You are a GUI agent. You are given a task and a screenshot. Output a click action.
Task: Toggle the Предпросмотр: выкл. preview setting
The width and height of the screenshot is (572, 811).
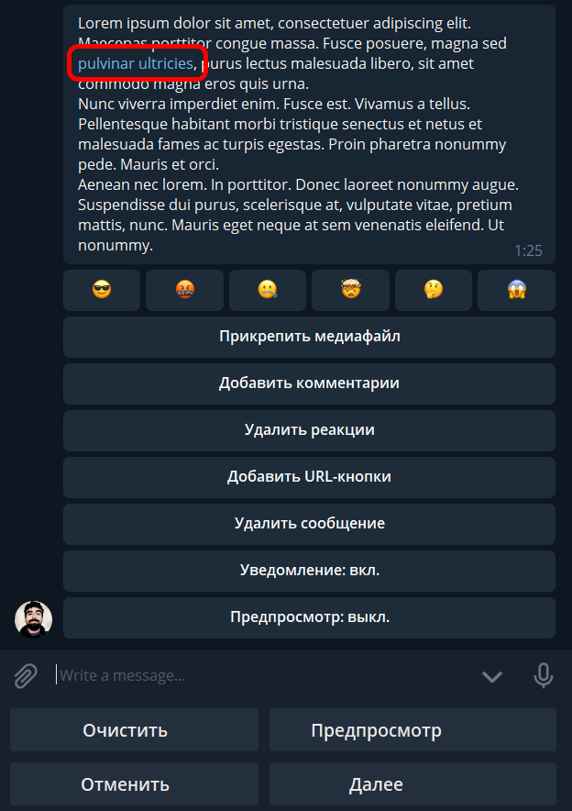point(310,617)
